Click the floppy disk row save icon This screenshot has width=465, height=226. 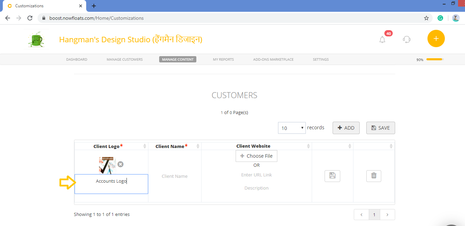(332, 176)
